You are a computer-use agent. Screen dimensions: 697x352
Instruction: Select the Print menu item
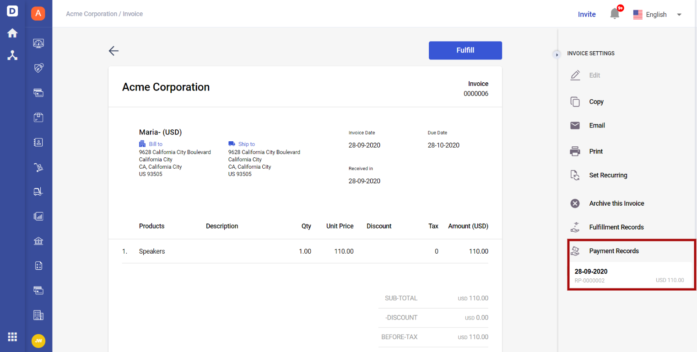(596, 151)
